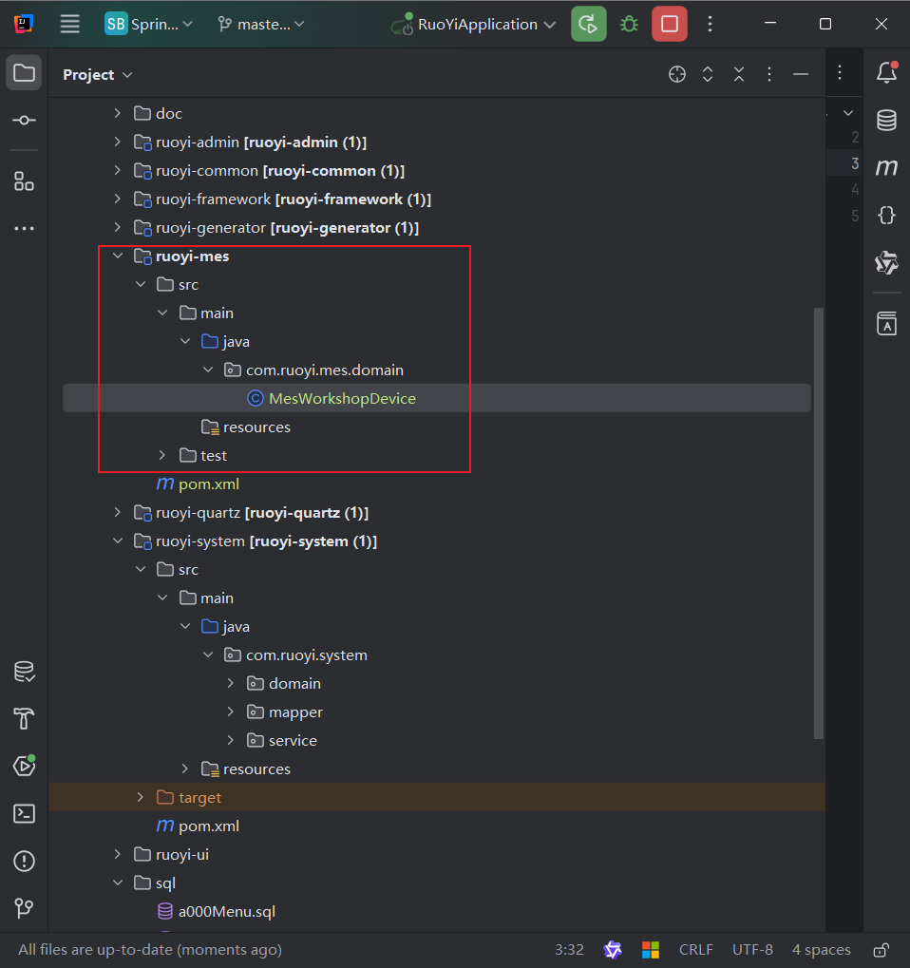The height and width of the screenshot is (968, 910).
Task: Click cursor position 3:32 in status bar
Action: coord(569,950)
